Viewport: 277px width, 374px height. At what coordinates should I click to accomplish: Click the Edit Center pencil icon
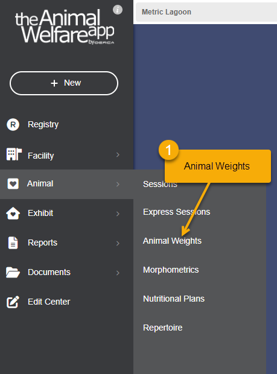(13, 302)
